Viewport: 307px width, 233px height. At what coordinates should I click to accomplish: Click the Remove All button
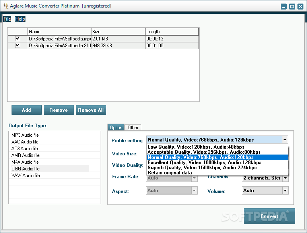click(91, 110)
